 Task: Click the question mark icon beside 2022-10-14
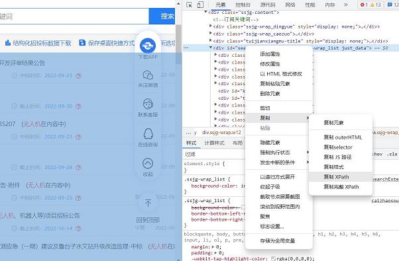[x=78, y=229]
